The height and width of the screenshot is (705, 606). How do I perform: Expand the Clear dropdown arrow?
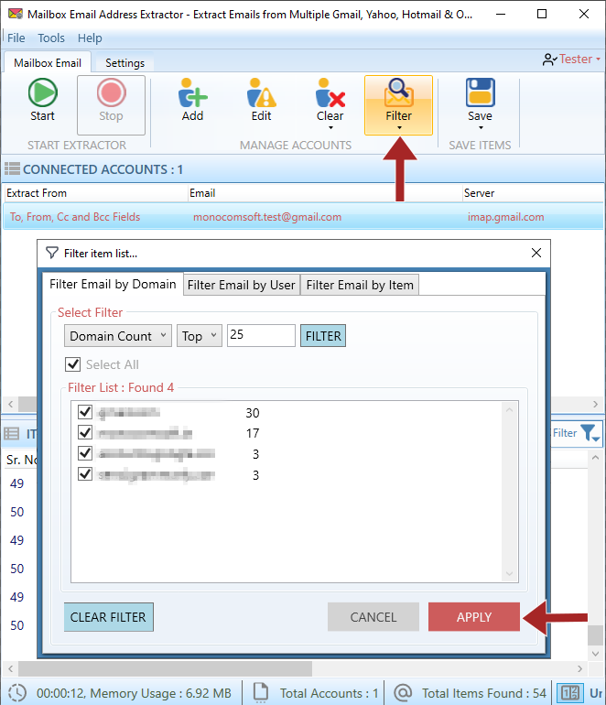coord(330,128)
